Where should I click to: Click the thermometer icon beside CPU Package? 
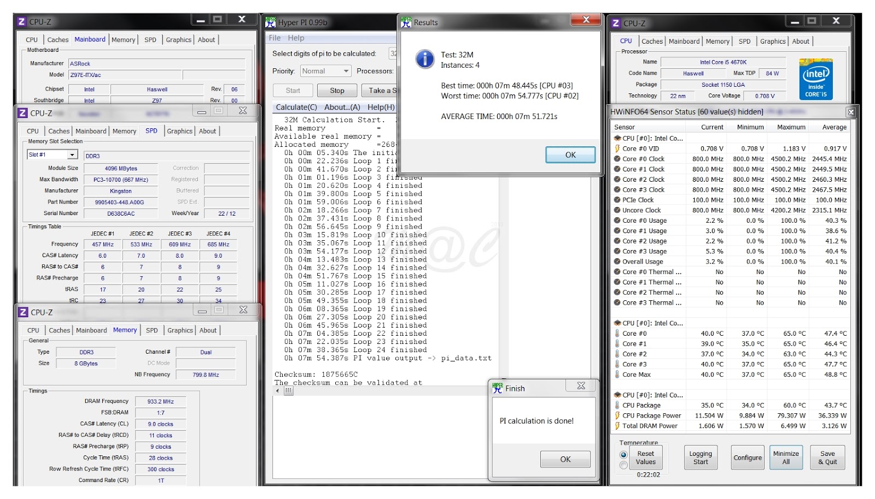[617, 405]
